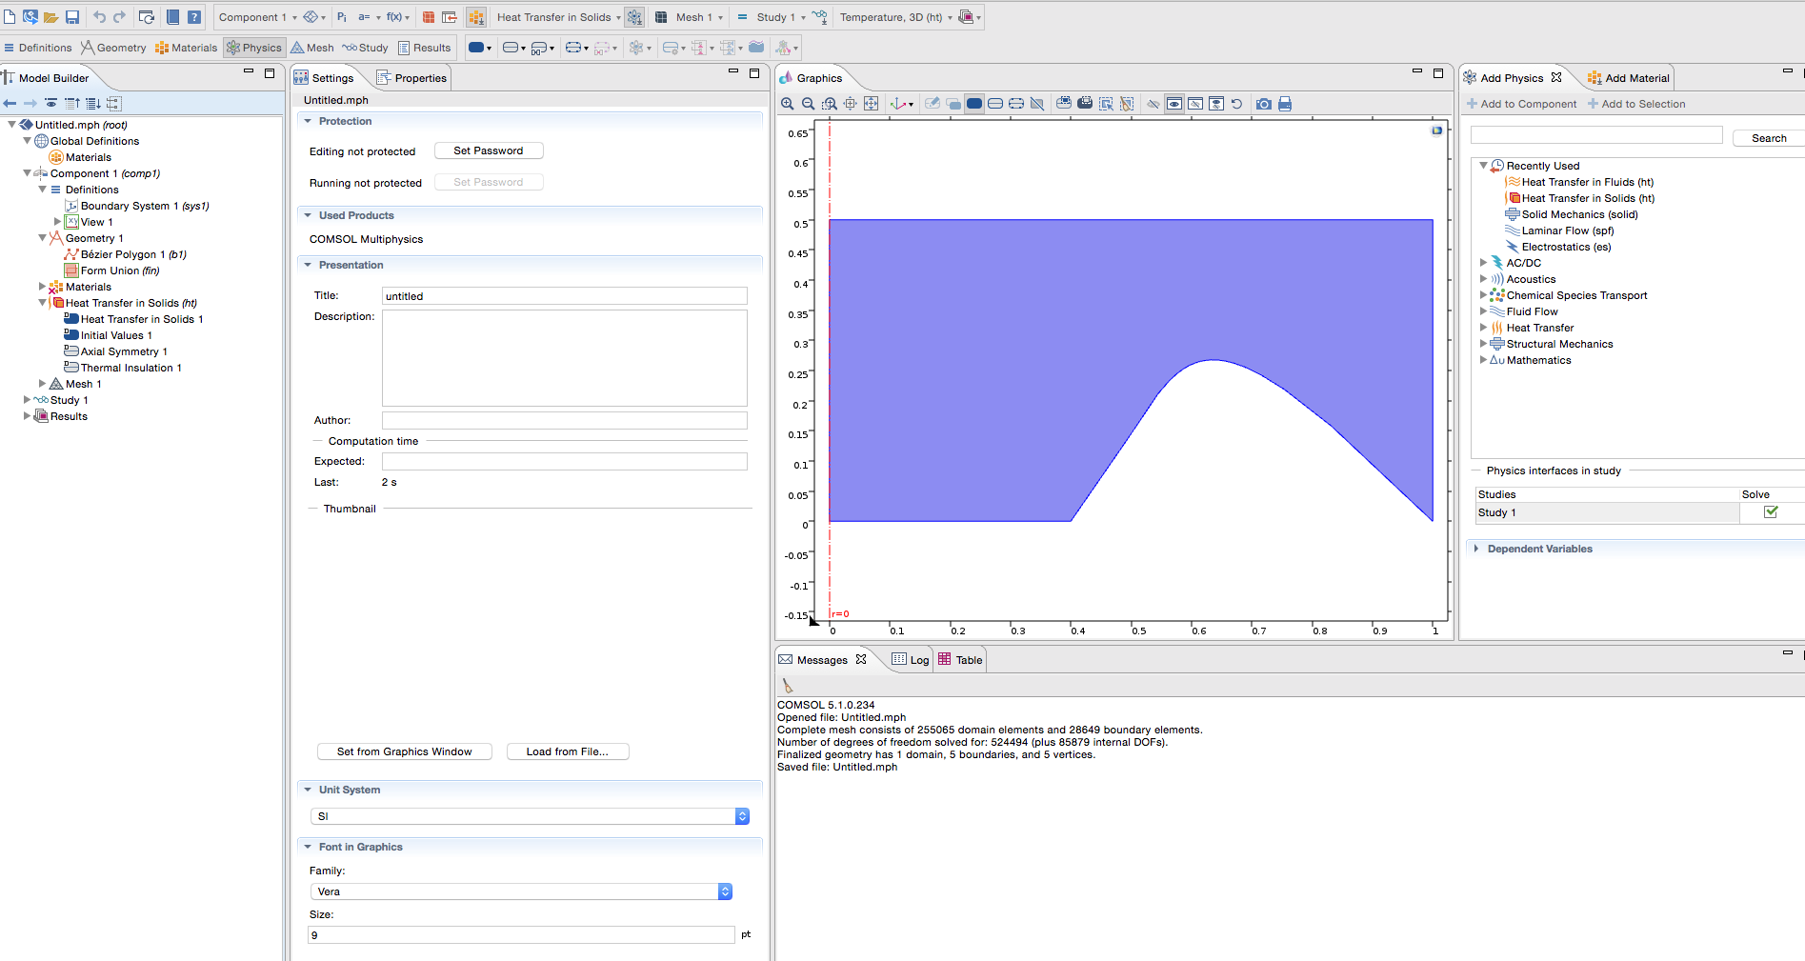Click the Set from Graphics Window button

(x=404, y=751)
